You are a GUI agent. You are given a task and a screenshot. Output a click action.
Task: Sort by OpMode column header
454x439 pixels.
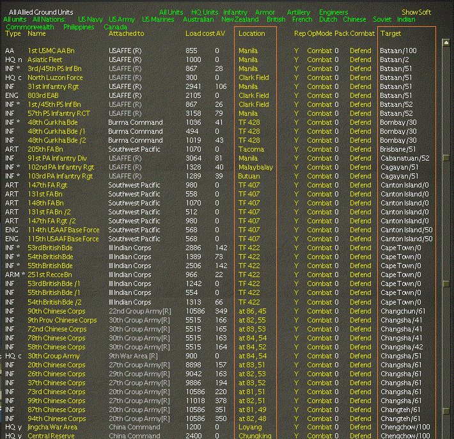tap(320, 34)
